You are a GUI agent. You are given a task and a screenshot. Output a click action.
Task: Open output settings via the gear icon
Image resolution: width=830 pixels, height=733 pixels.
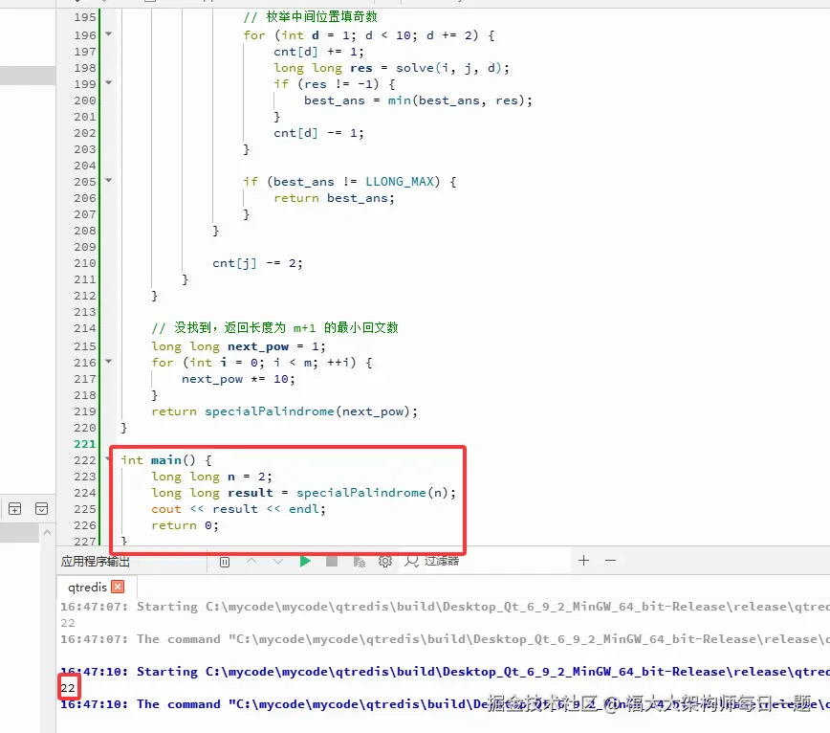pos(385,562)
